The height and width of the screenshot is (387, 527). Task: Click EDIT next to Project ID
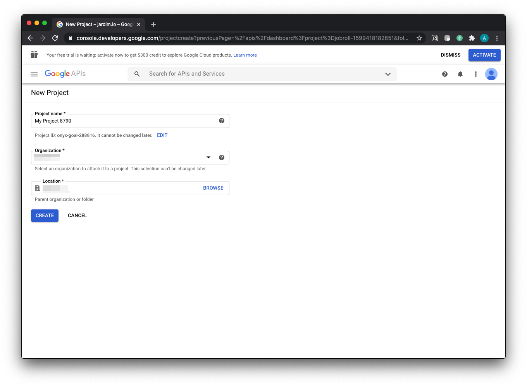[x=162, y=135]
